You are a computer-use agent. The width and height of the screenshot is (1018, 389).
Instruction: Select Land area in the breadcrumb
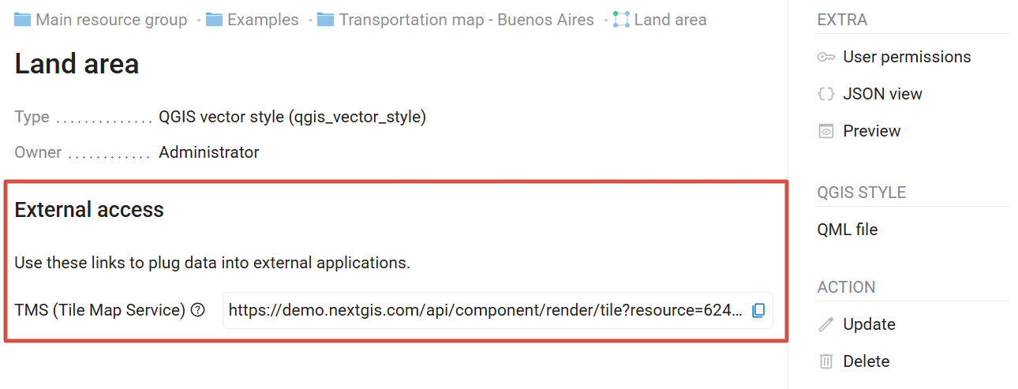tap(670, 20)
